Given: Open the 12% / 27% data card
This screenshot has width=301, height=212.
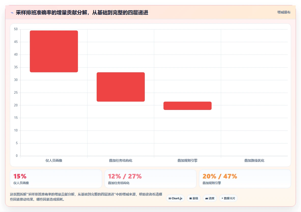Looking at the screenshot, I should [150, 179].
